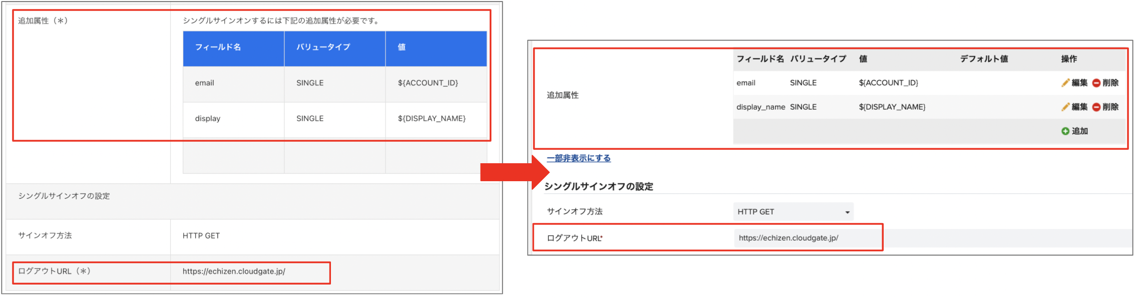Viewport: 1137px width, 298px height.
Task: Click the 追加 label below the attribute rows
Action: 1080,131
